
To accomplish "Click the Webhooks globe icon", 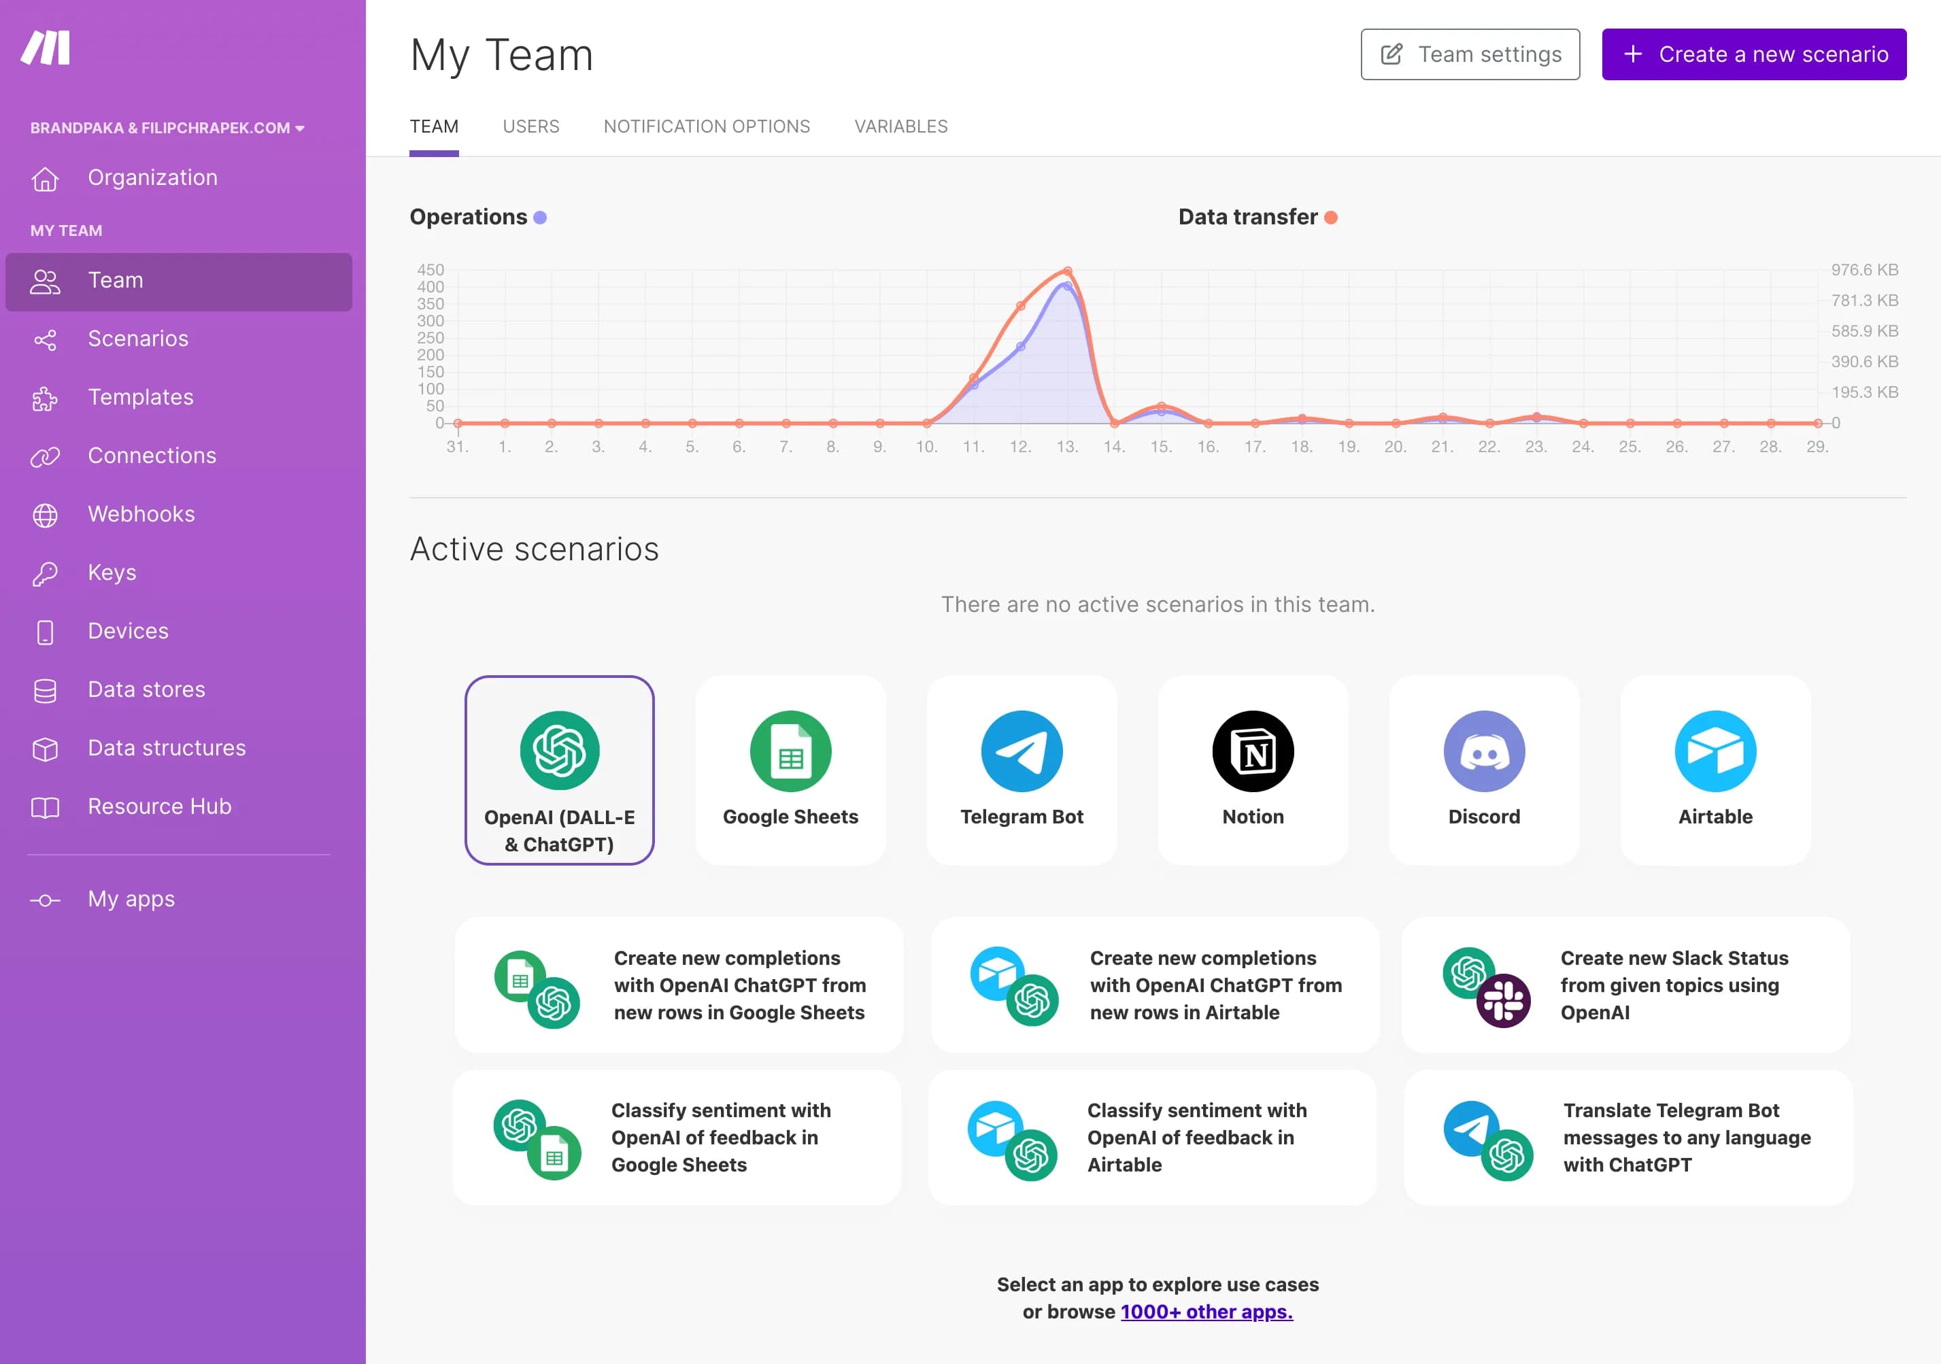I will 45,515.
